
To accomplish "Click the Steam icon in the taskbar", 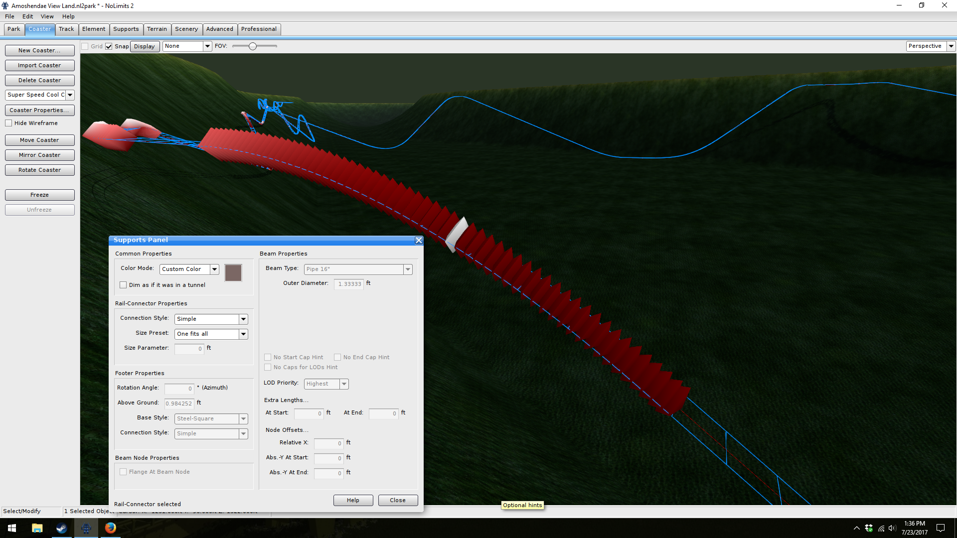I will click(x=61, y=528).
